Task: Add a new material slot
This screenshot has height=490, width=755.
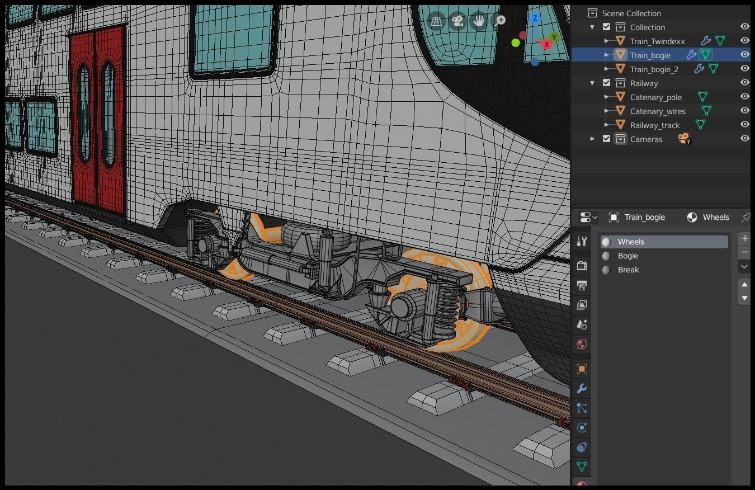Action: (744, 238)
